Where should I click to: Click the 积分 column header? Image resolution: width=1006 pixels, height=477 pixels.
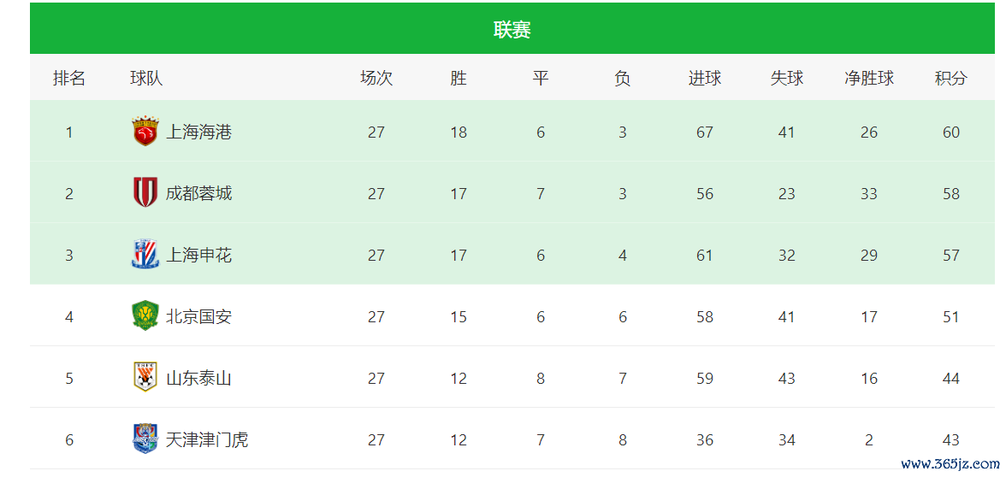pyautogui.click(x=950, y=79)
